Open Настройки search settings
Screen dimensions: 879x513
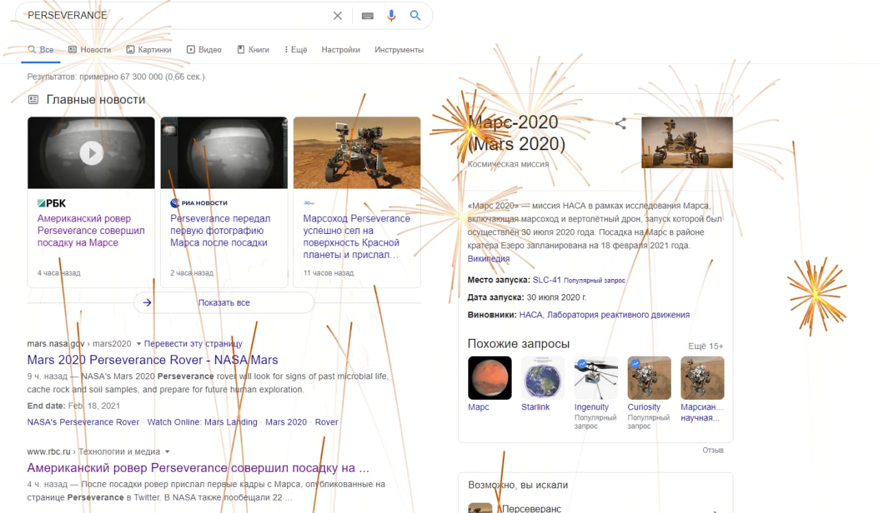click(x=341, y=49)
